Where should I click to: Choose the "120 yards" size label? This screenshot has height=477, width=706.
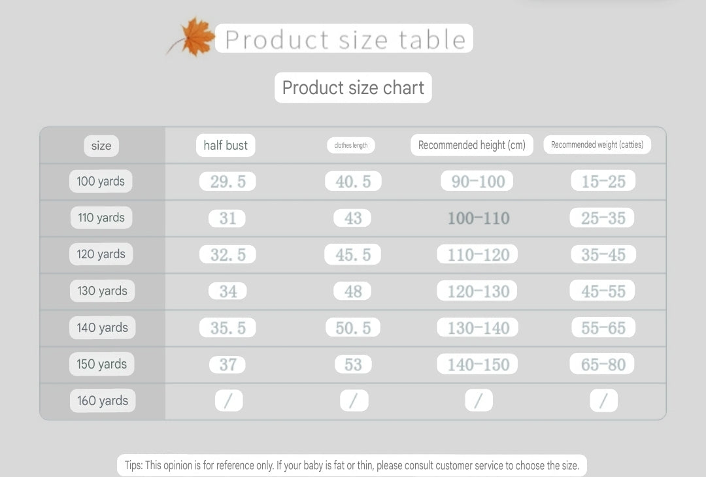pos(101,255)
